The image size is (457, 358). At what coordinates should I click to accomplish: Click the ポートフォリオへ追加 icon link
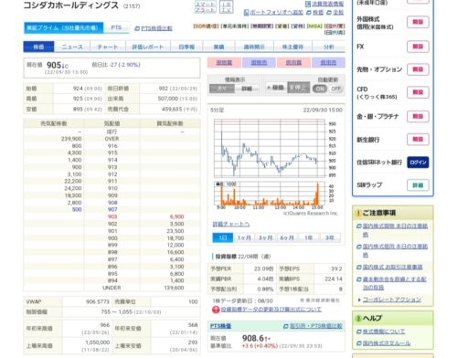point(247,13)
